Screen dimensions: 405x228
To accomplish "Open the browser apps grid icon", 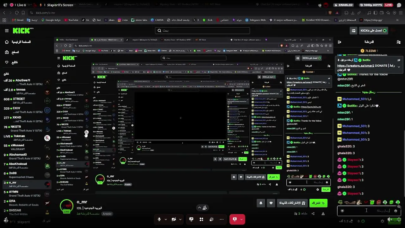I will pos(4,20).
